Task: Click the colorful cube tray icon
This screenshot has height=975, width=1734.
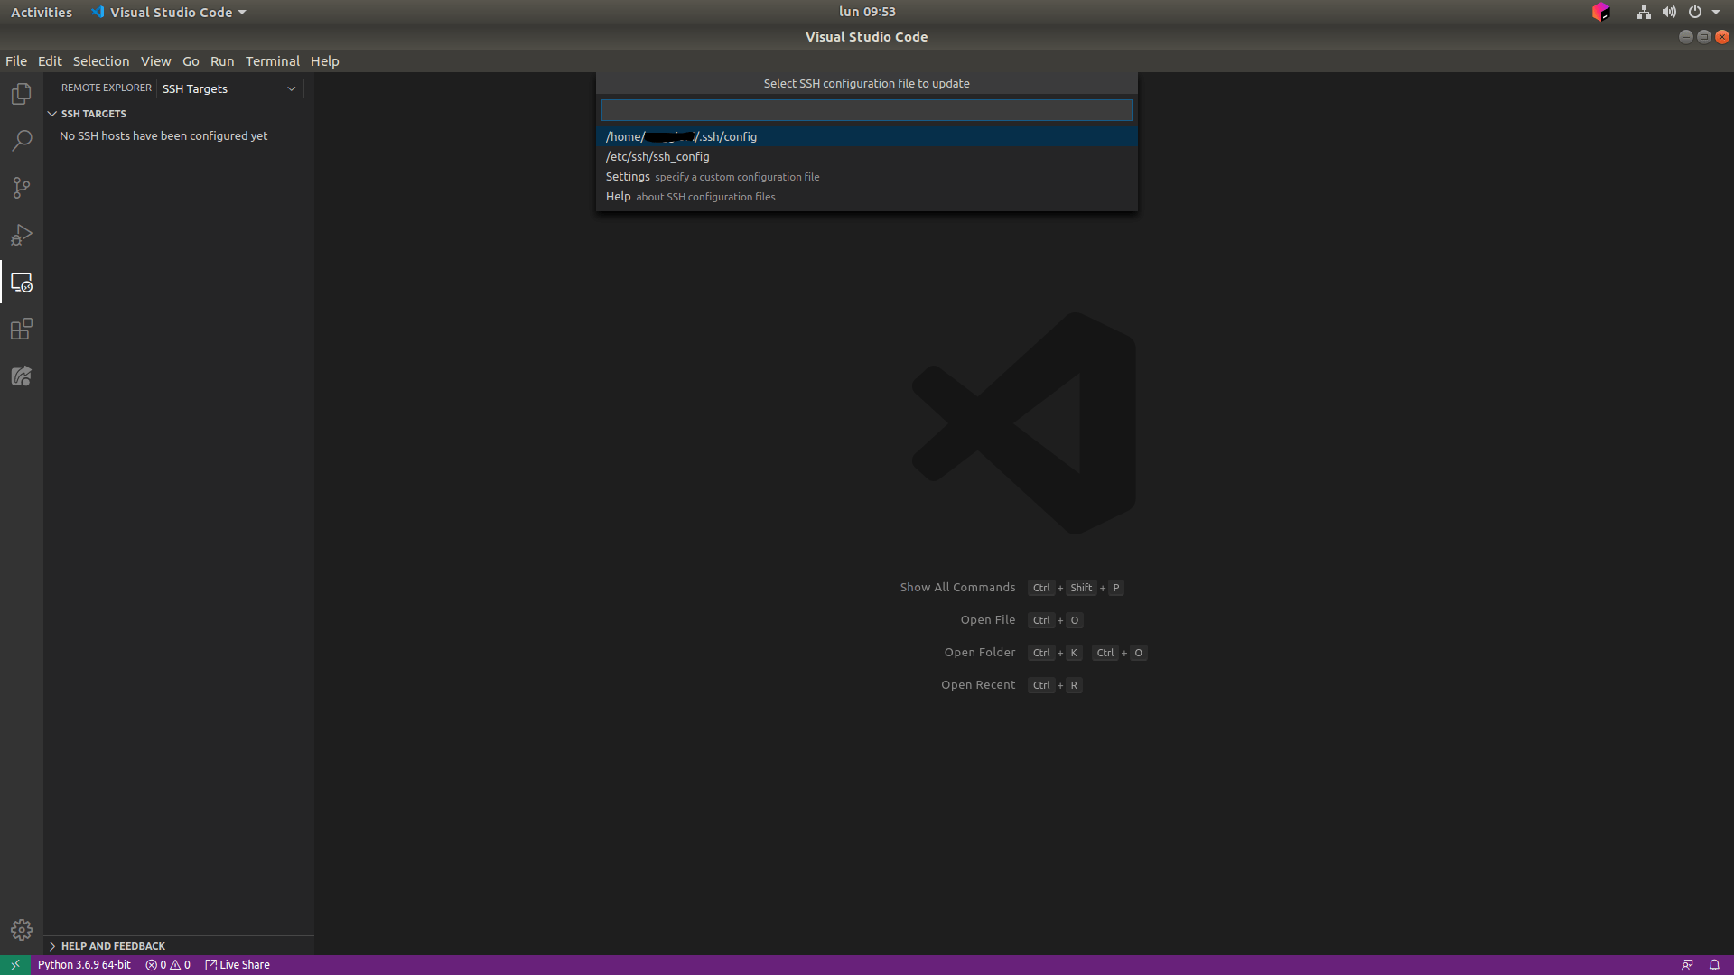Action: click(1601, 13)
